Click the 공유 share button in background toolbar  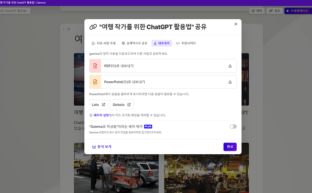pos(275,11)
